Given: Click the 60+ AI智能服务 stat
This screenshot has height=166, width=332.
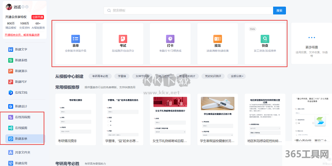Looking at the screenshot, I should (x=38, y=25).
